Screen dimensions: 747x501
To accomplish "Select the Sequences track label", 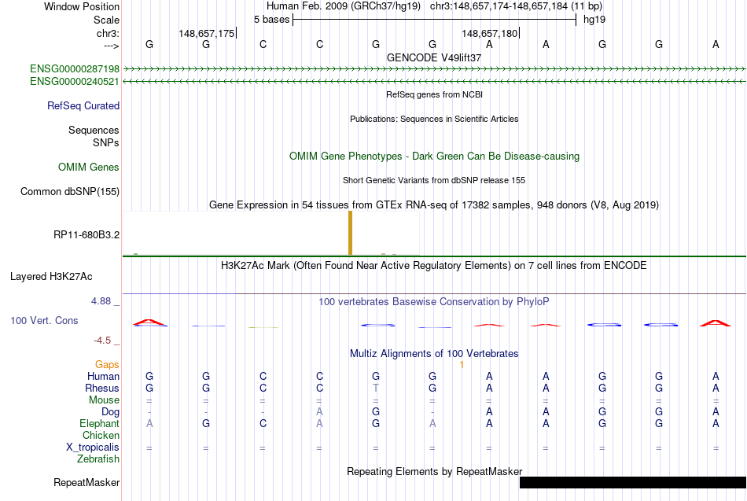I will 94,130.
